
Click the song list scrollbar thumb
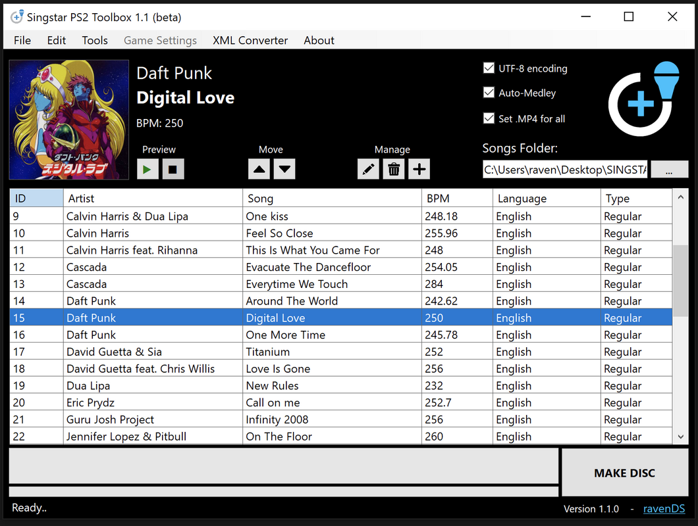[x=680, y=281]
